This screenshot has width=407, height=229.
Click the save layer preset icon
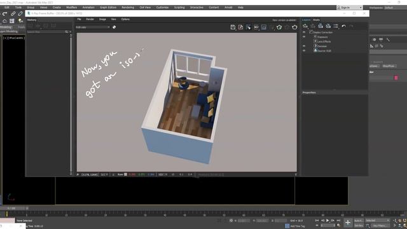[321, 26]
